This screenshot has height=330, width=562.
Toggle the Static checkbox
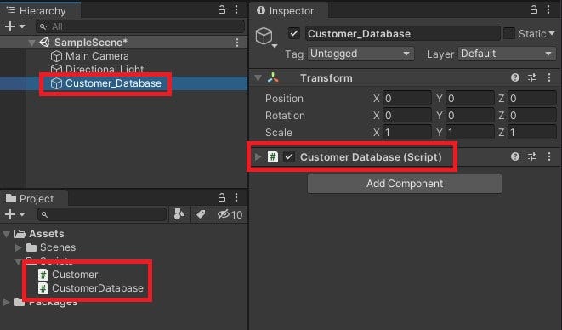[509, 34]
